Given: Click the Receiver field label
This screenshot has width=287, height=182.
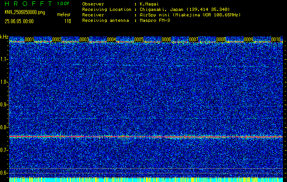Looking at the screenshot, I should click(93, 15).
